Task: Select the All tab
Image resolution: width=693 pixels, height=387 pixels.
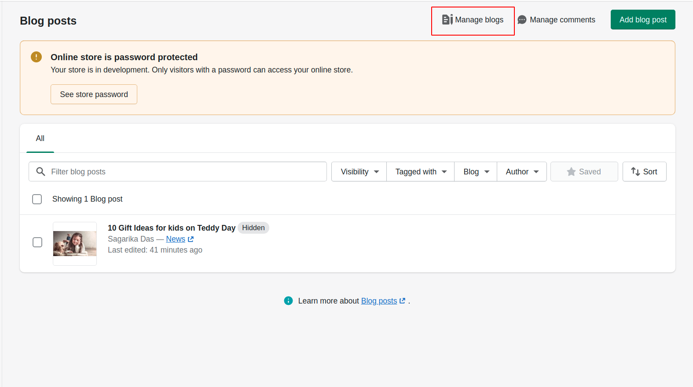Action: tap(40, 138)
